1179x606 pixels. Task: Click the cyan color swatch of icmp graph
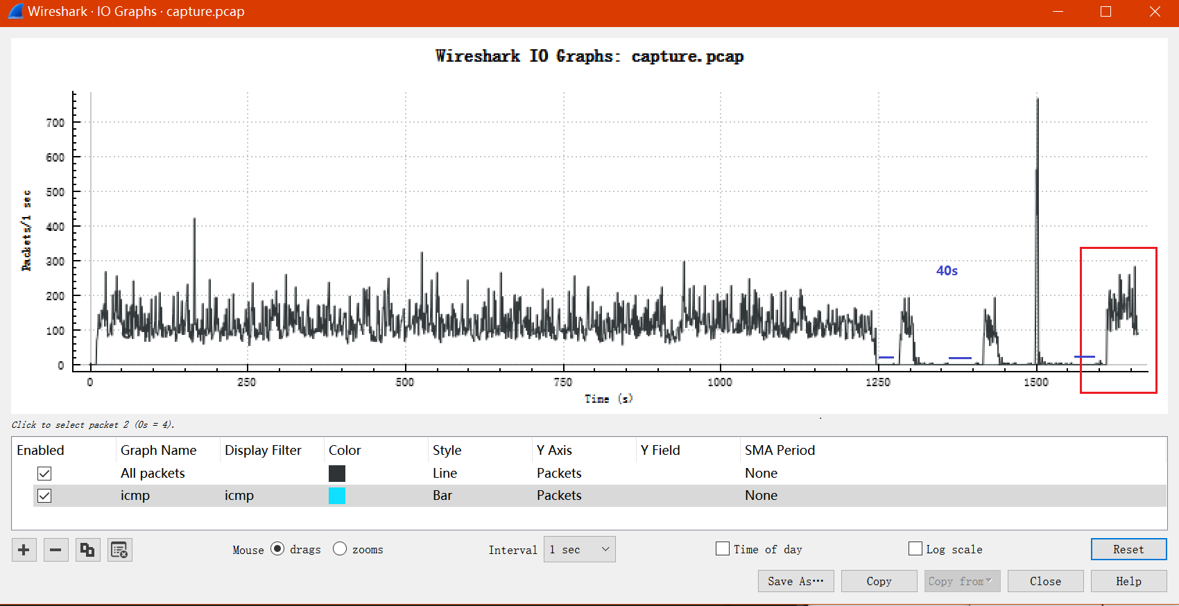pos(337,496)
